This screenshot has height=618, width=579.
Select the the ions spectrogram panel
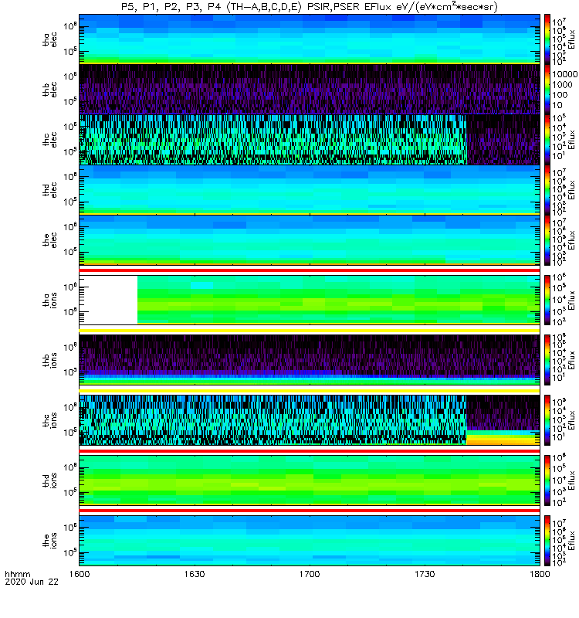[310, 540]
